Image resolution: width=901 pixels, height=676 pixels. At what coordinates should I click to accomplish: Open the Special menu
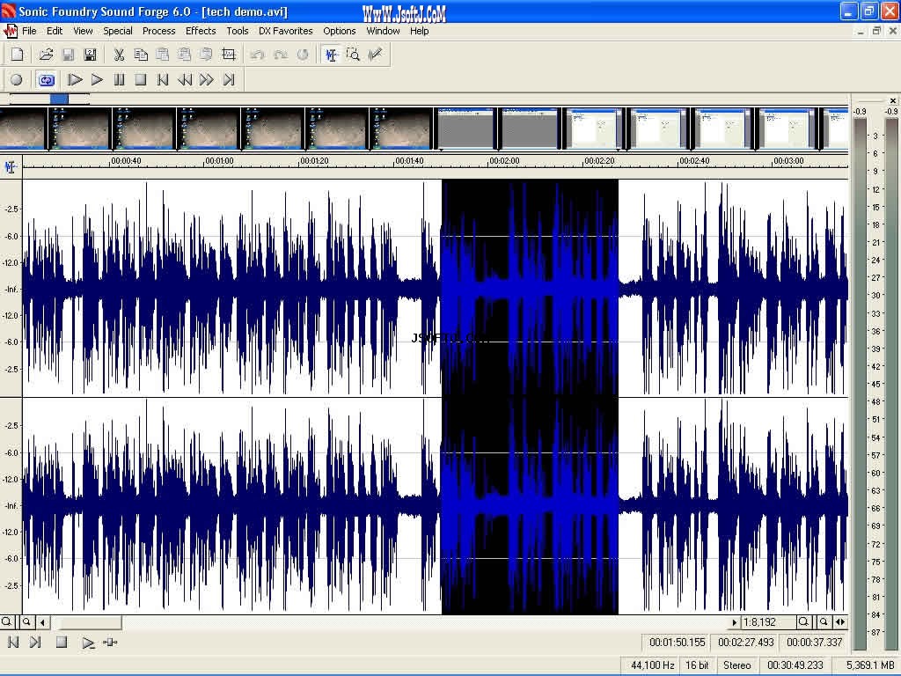click(118, 31)
